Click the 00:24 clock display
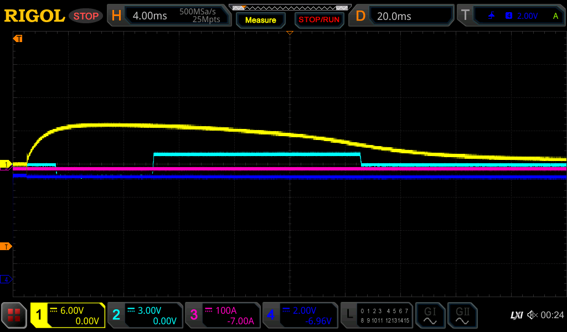 (x=552, y=315)
